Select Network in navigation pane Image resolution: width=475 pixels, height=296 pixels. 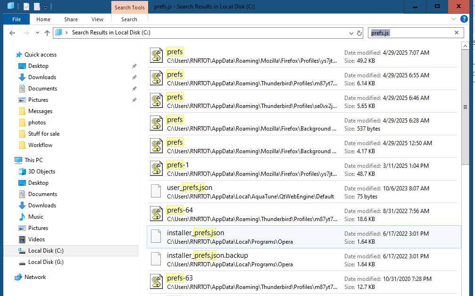click(35, 277)
